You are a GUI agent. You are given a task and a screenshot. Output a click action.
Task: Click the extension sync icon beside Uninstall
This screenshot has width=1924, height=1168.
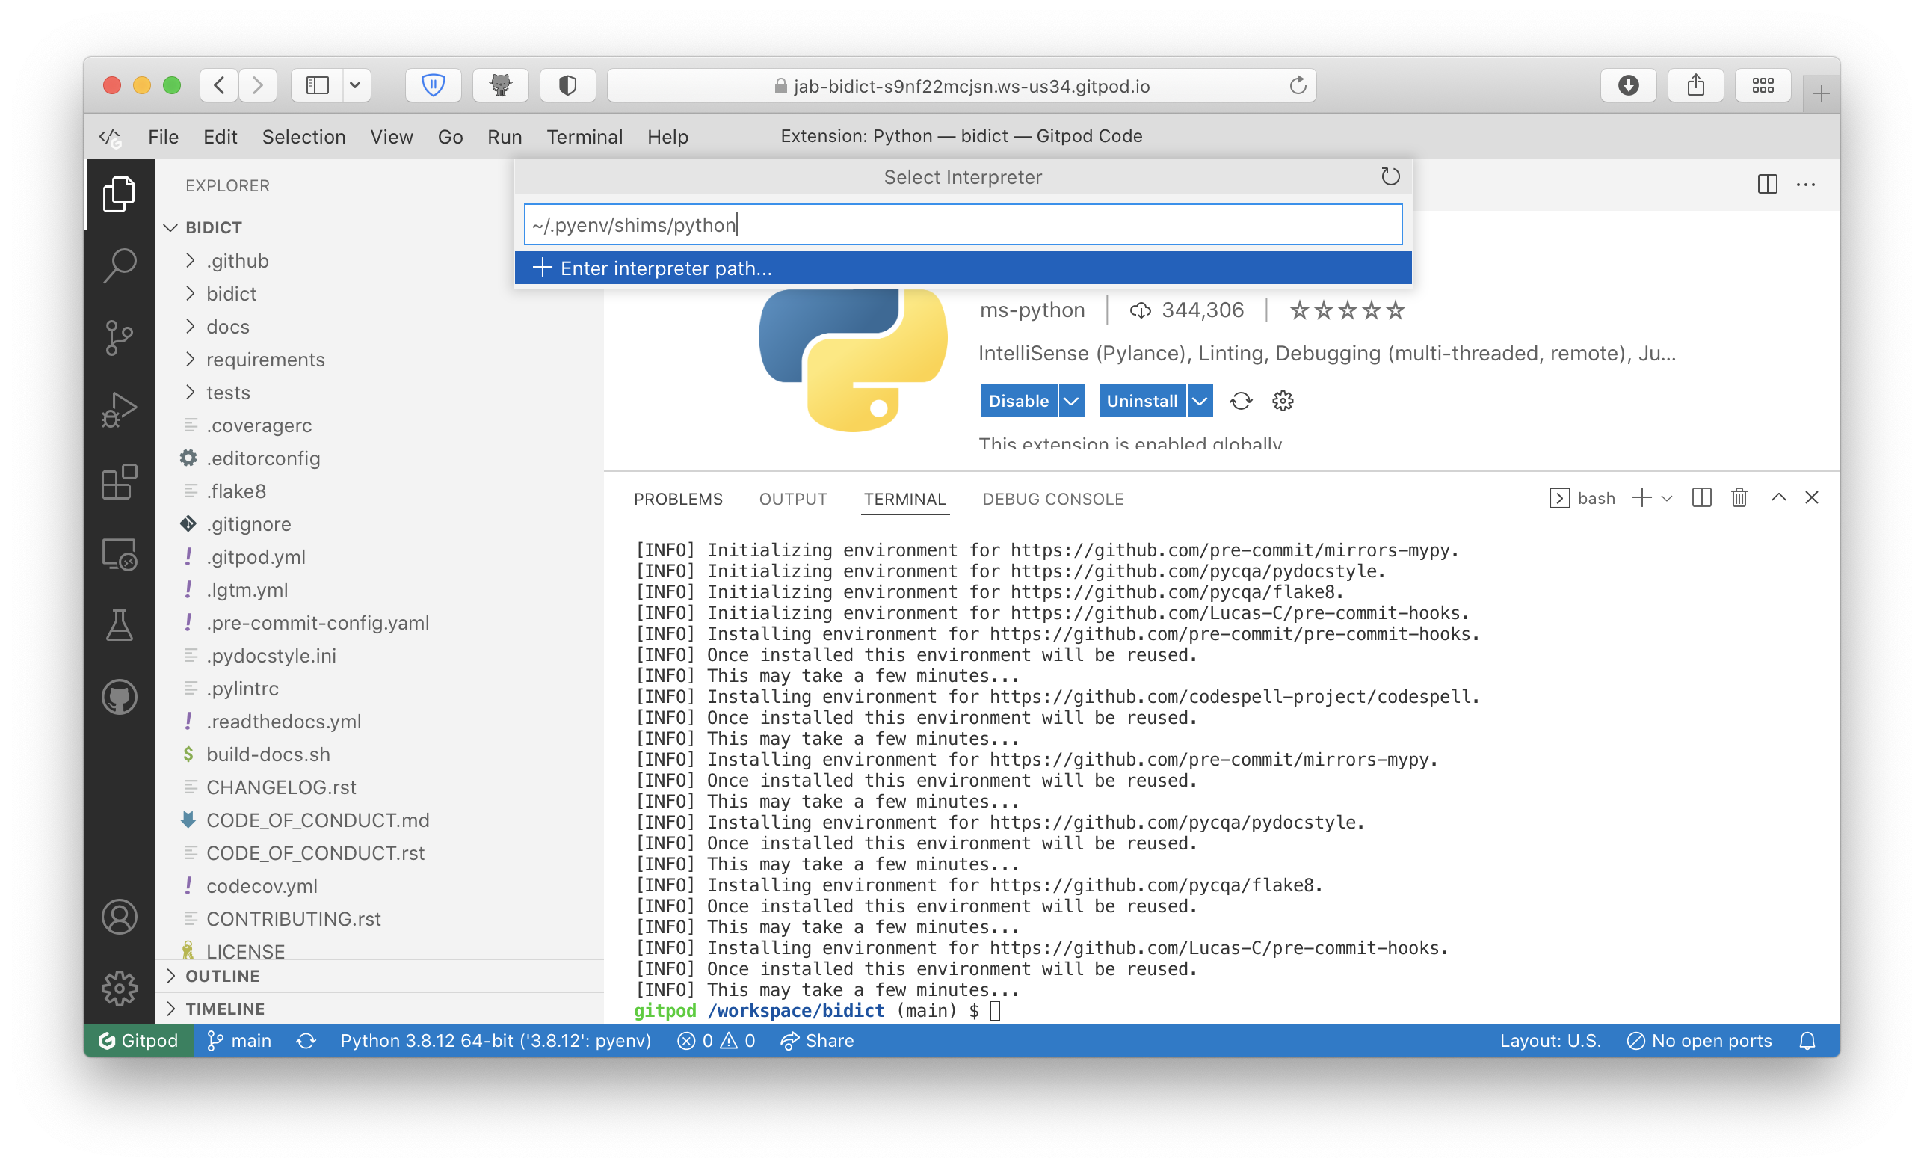click(1241, 401)
